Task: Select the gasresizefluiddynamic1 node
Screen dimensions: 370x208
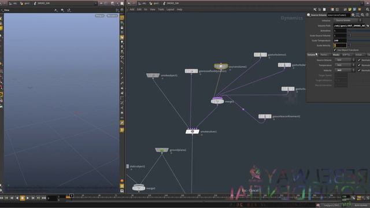Action: click(191, 71)
